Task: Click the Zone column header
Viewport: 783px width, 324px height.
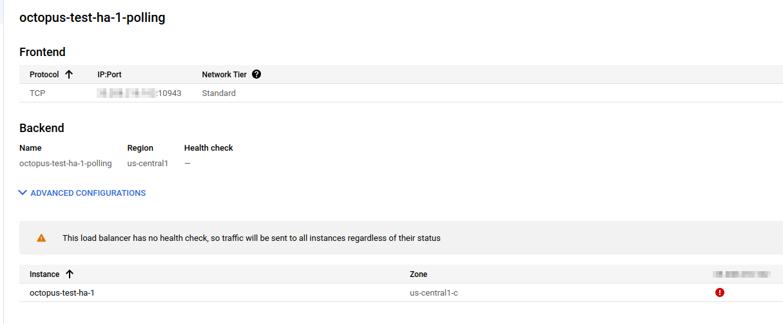Action: pos(418,274)
